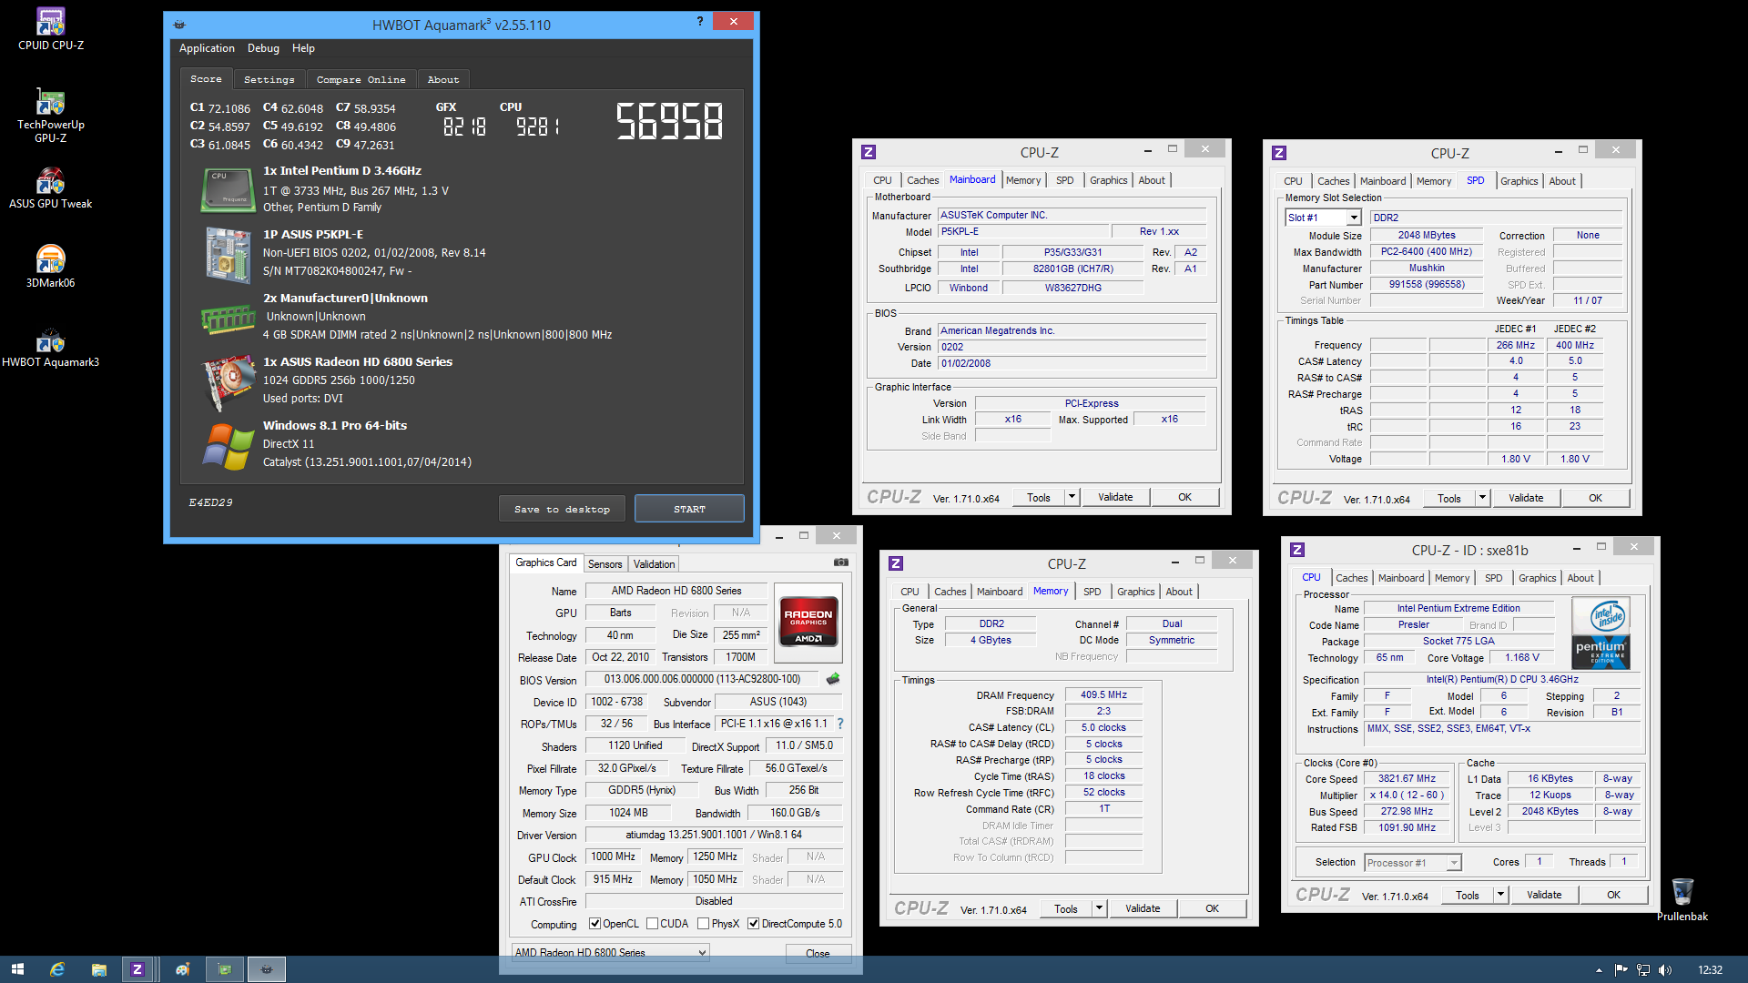The image size is (1748, 983).
Task: Click Validate in CPU-Z sxe81b window
Action: pos(1544,895)
